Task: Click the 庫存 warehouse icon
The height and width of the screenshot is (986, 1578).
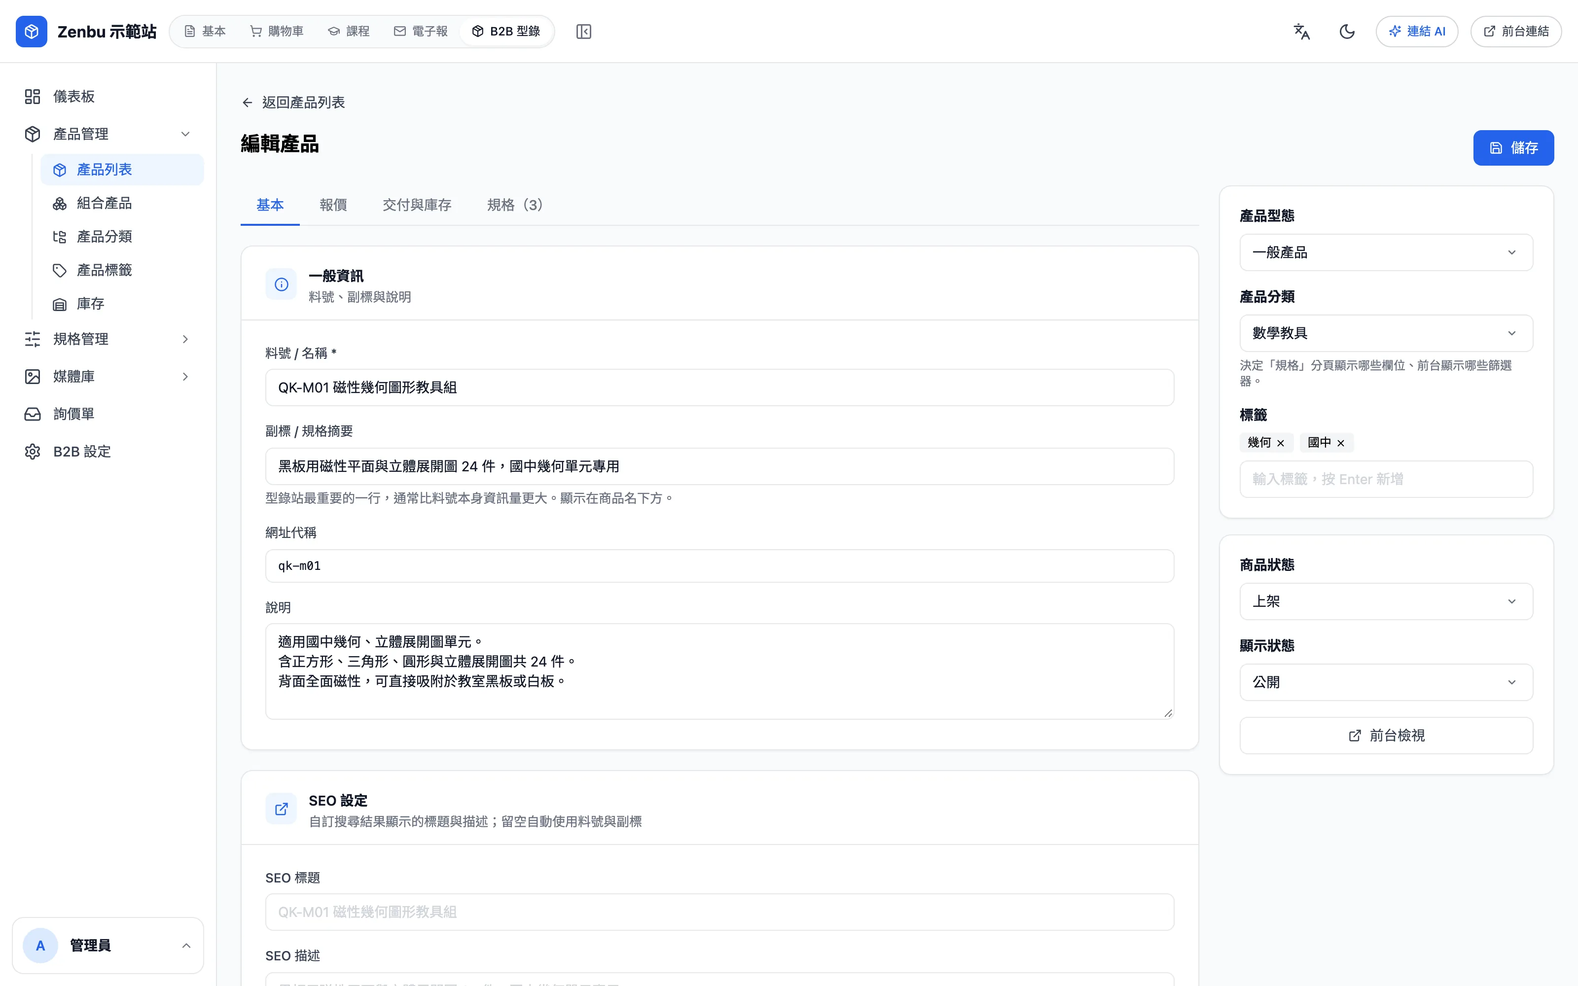Action: (x=59, y=304)
